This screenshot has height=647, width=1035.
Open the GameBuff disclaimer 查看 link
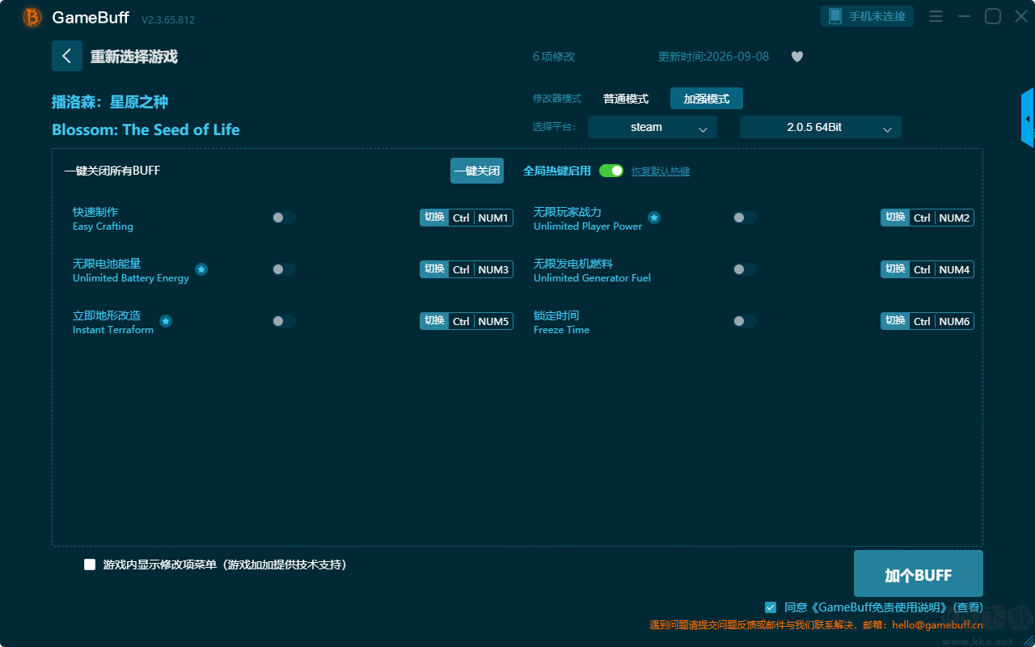tap(969, 607)
